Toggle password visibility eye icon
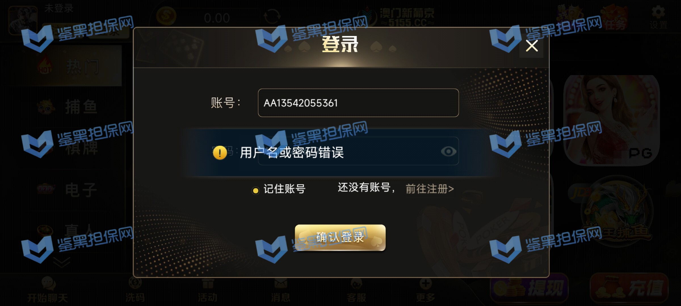 point(449,151)
